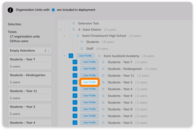Open User Profile for Students - Kindergarten
Image resolution: width=195 pixels, height=130 pixels.
click(x=89, y=68)
